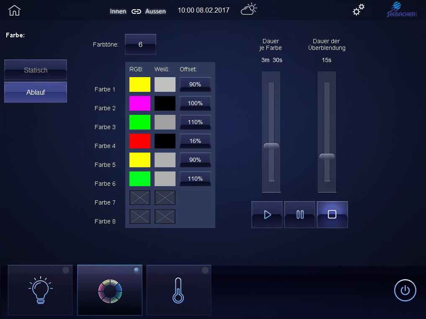Screen dimensions: 426x319
Task: Go to the home screen icon
Action: click(x=14, y=11)
